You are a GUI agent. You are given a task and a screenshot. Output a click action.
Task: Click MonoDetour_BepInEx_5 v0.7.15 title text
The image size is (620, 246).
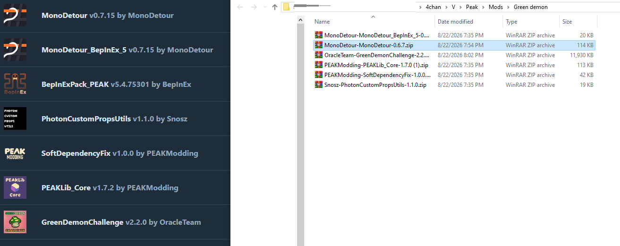click(127, 50)
